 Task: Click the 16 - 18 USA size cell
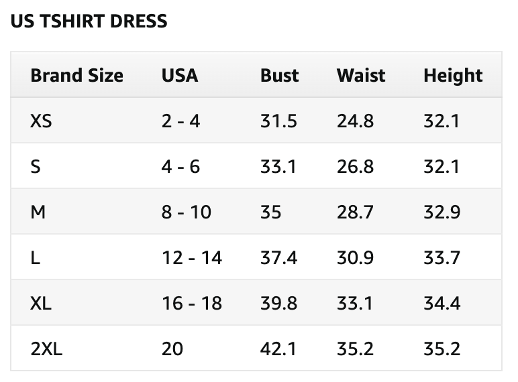tap(192, 303)
